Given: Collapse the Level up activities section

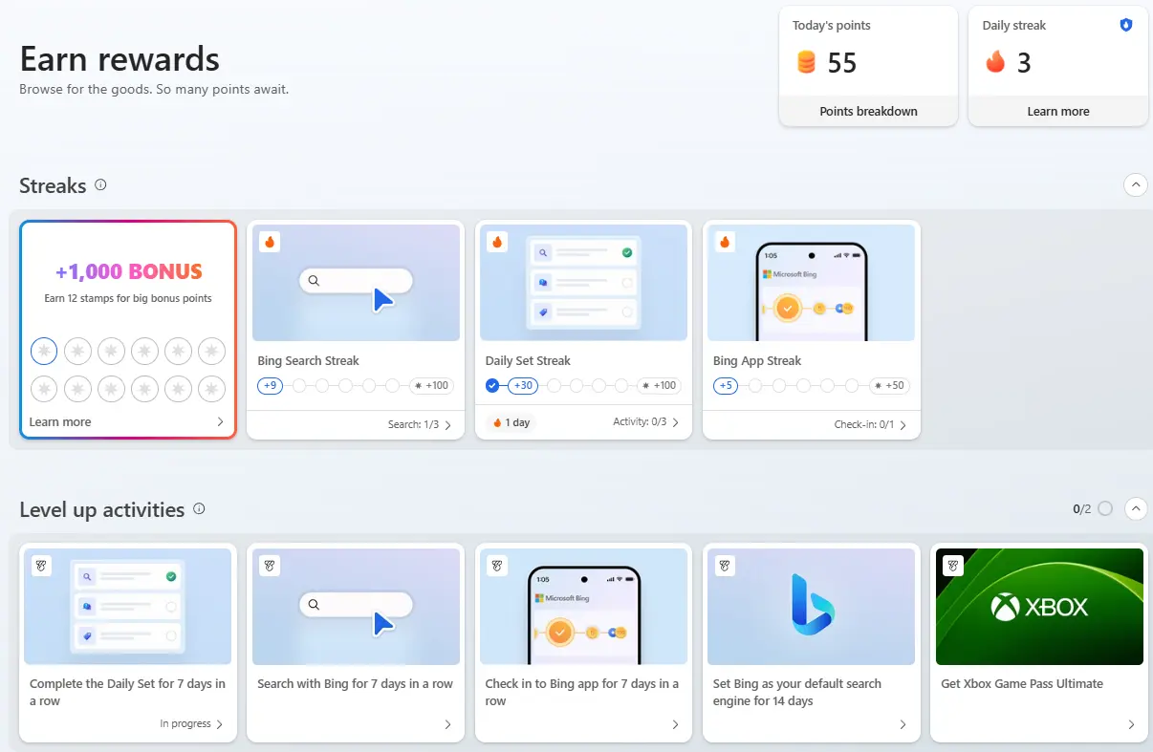Looking at the screenshot, I should (x=1136, y=508).
